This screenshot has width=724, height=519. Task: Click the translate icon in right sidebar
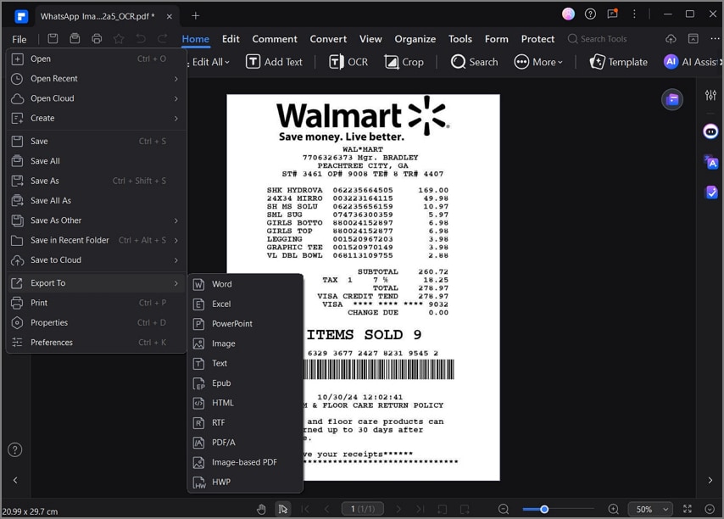[711, 163]
